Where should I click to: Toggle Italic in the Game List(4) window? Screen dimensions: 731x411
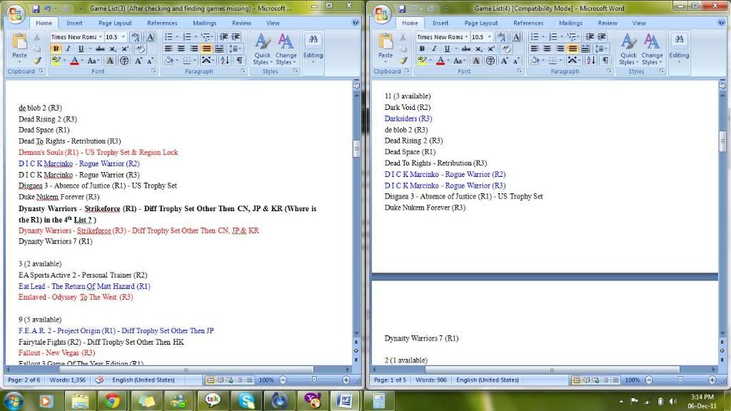click(x=434, y=49)
